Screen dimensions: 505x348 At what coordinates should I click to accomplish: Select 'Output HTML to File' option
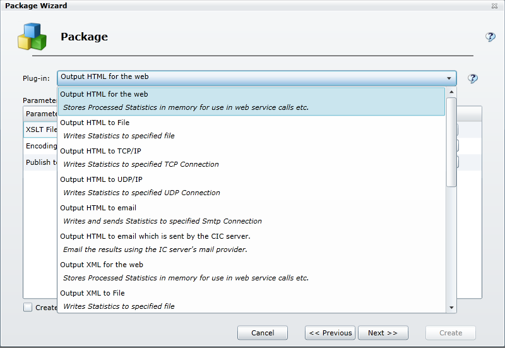coord(251,129)
